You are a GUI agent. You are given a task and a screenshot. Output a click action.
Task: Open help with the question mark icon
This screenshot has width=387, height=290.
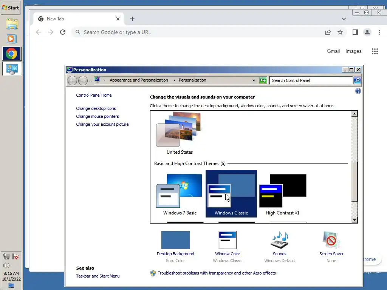[x=358, y=91]
